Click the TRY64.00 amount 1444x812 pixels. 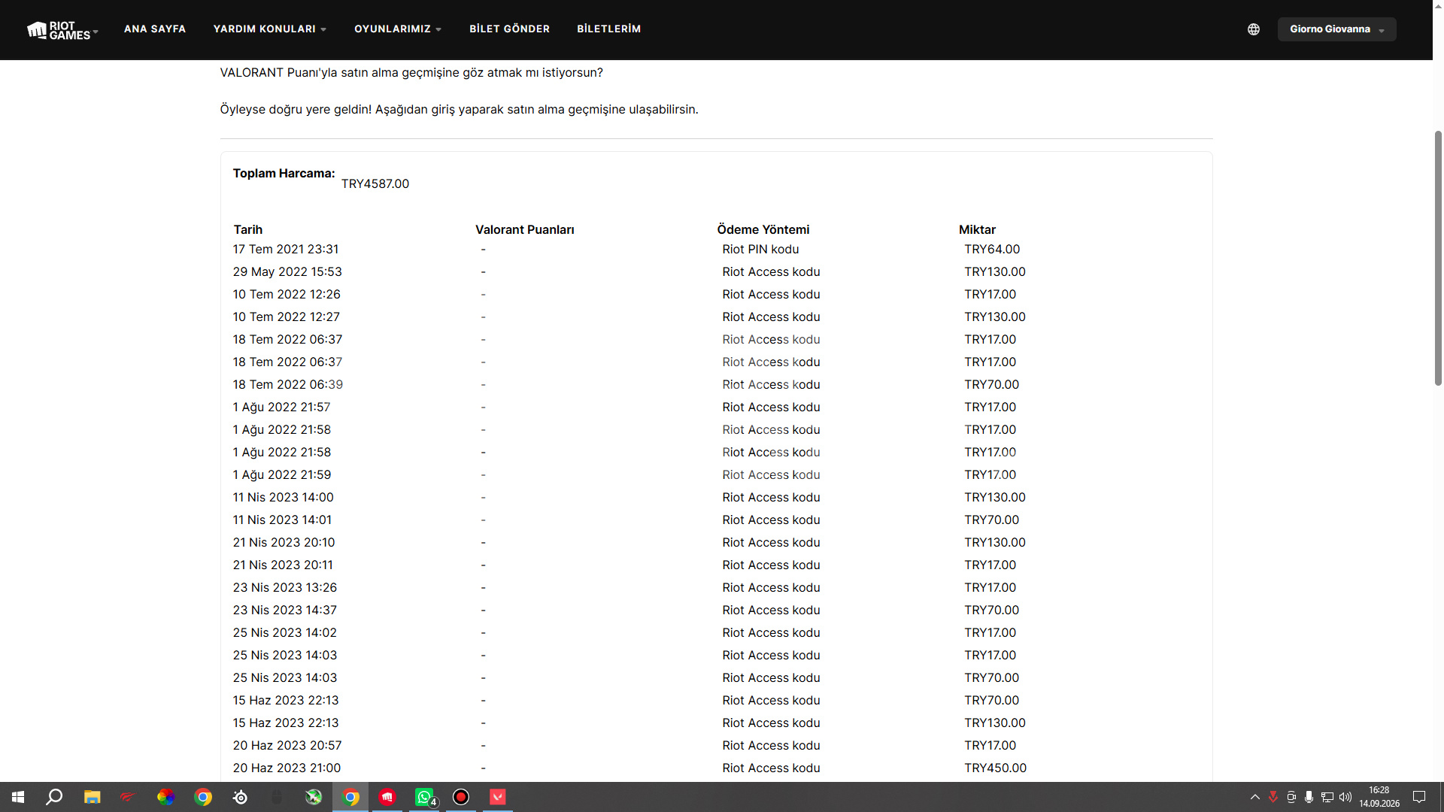point(992,250)
